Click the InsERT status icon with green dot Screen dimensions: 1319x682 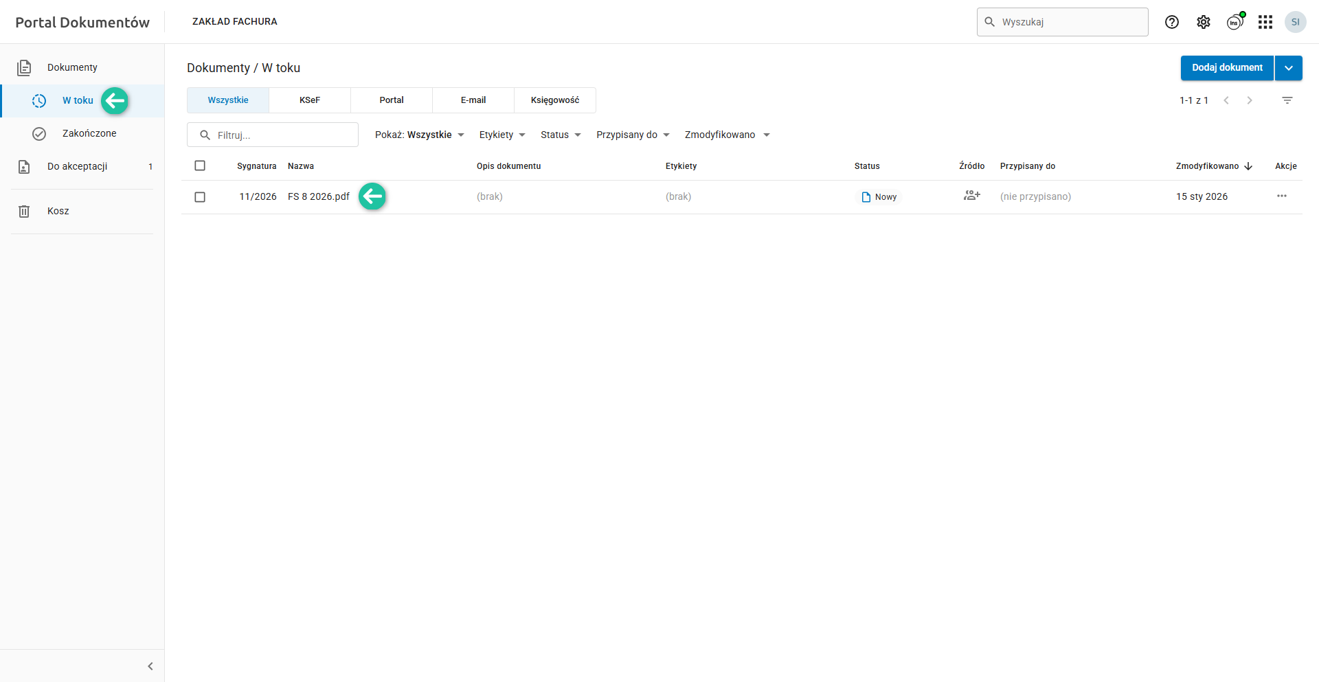click(1235, 22)
